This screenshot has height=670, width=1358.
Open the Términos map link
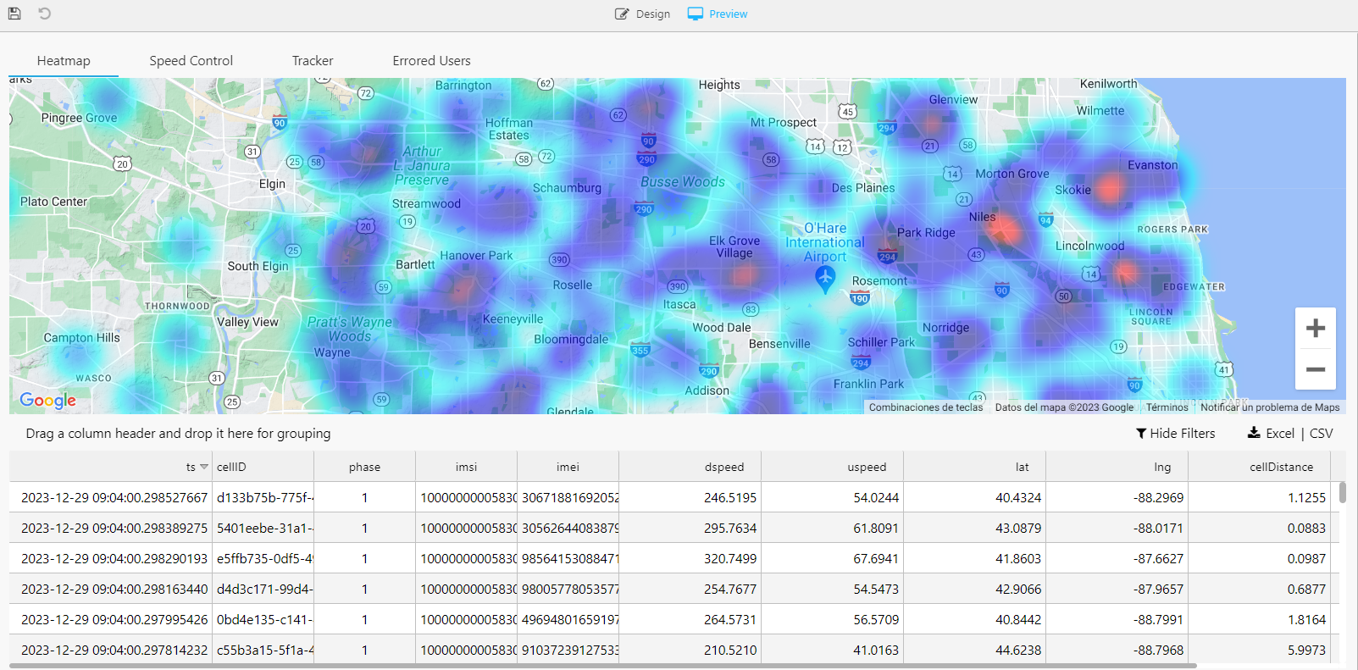tap(1167, 407)
